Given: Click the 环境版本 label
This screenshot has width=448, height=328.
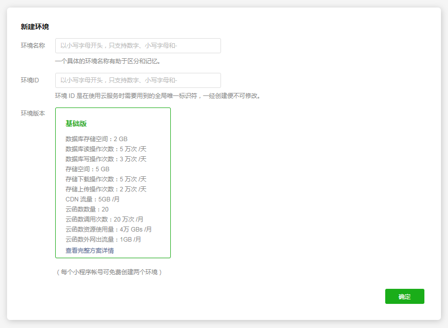Looking at the screenshot, I should click(x=33, y=114).
